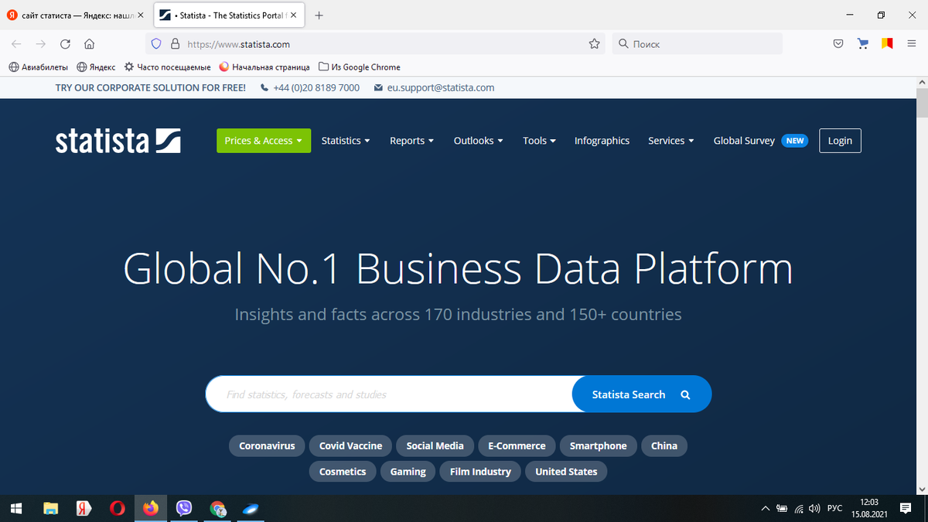Select the Smartphone topic tag
This screenshot has width=928, height=522.
pos(599,446)
